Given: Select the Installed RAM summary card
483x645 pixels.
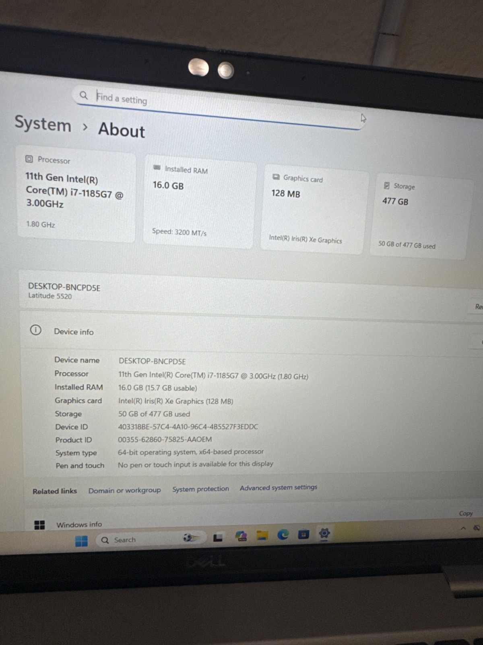Looking at the screenshot, I should point(199,202).
